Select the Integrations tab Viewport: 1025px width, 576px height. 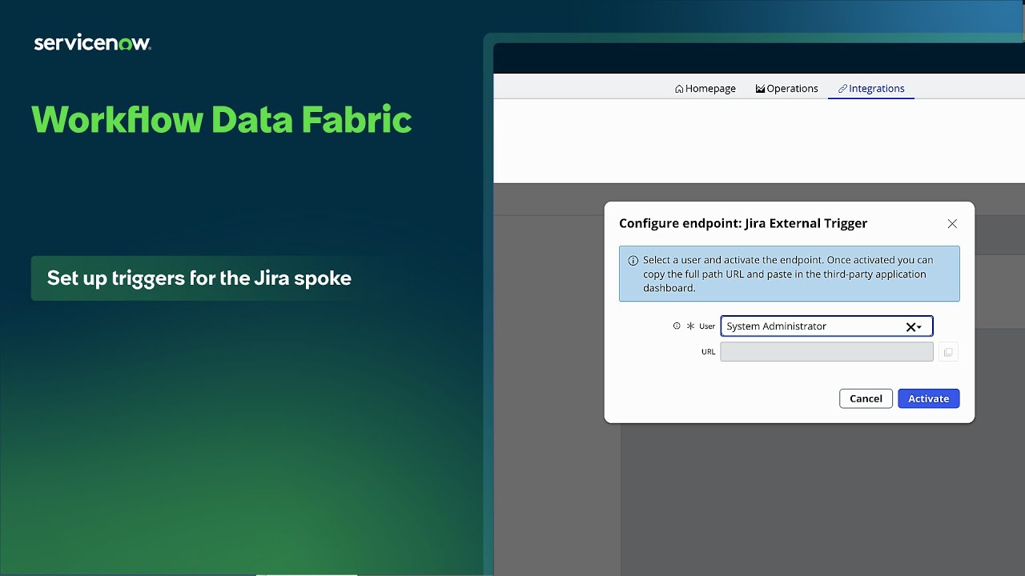877,88
